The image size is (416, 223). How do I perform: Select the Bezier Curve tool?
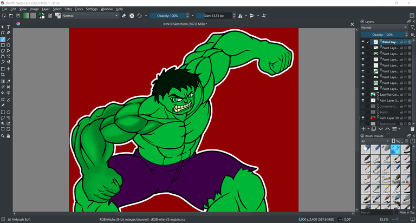point(3,56)
